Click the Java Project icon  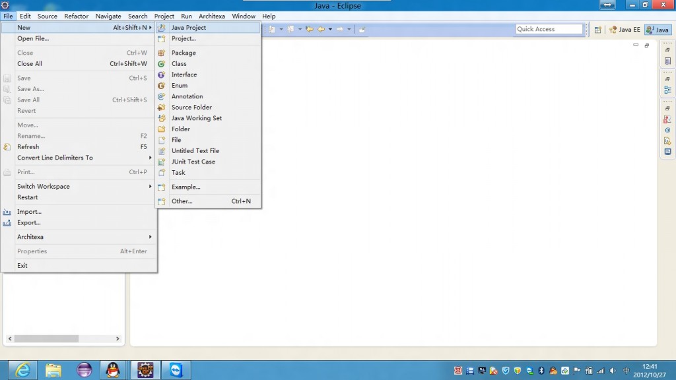[x=161, y=28]
